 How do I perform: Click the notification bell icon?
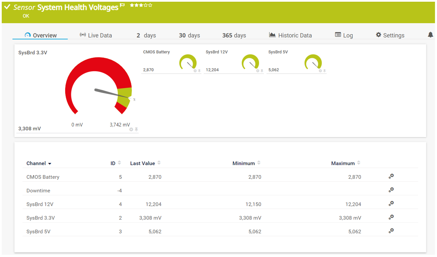coord(430,35)
